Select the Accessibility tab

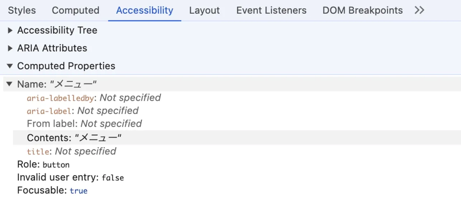click(x=144, y=10)
